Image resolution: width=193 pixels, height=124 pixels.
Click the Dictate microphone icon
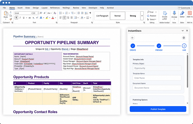click(x=174, y=13)
